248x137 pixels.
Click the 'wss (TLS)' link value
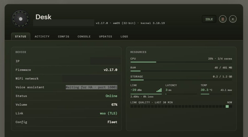click(108, 113)
